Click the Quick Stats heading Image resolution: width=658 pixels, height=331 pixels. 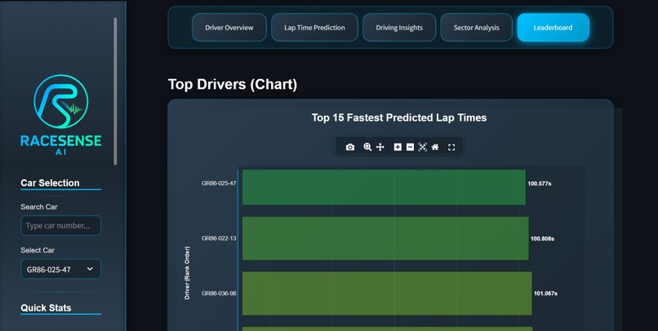(x=46, y=308)
